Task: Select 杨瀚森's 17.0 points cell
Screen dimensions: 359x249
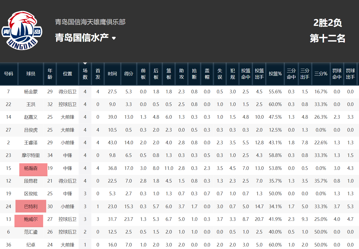Action: 129,168
